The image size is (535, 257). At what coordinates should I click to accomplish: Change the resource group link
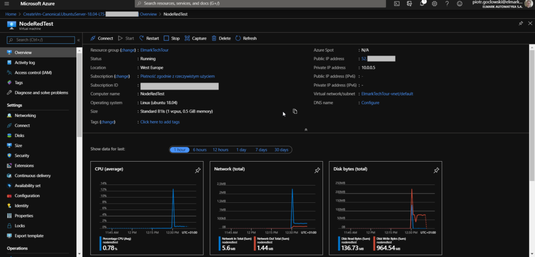128,50
